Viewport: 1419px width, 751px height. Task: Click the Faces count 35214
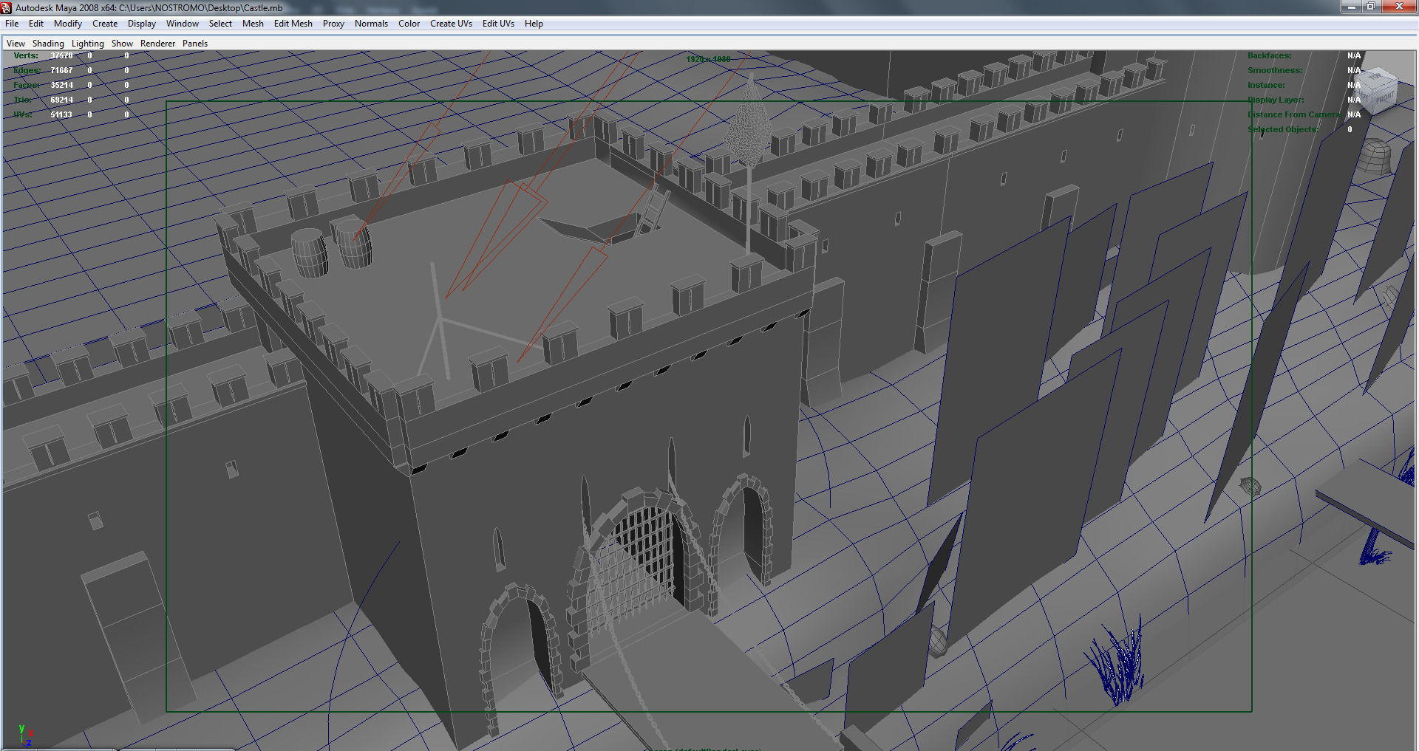pos(61,85)
